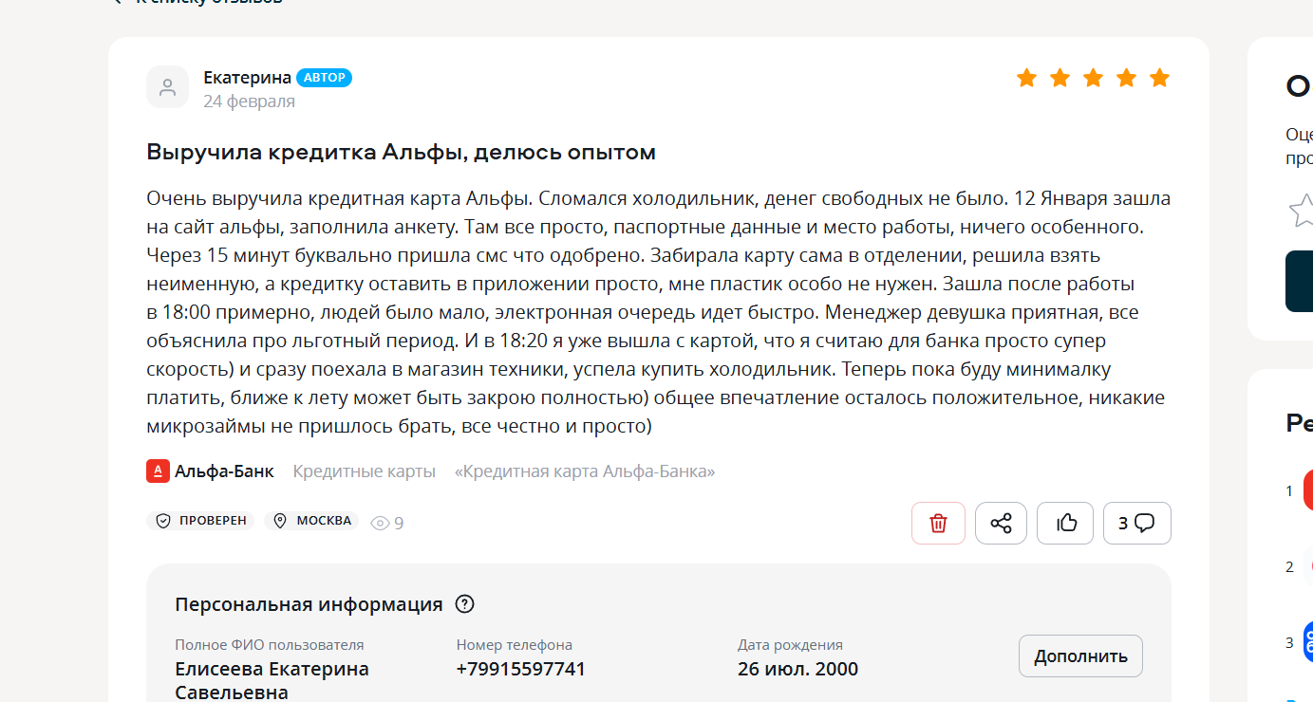The image size is (1313, 702).
Task: Click the red trash delete icon
Action: (x=938, y=523)
